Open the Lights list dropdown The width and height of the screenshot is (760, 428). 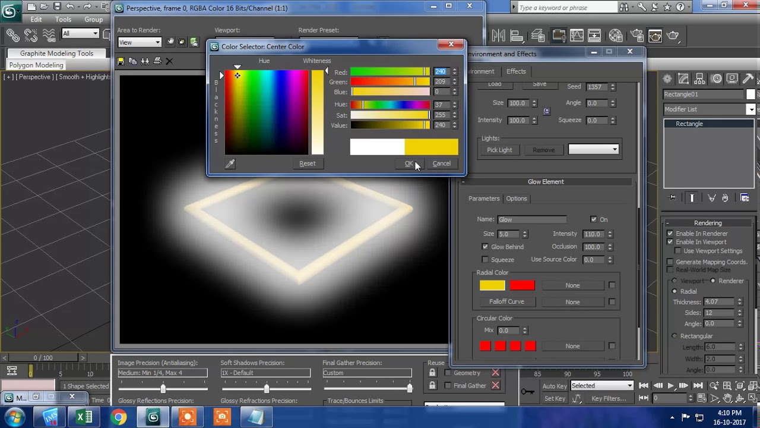pyautogui.click(x=593, y=150)
